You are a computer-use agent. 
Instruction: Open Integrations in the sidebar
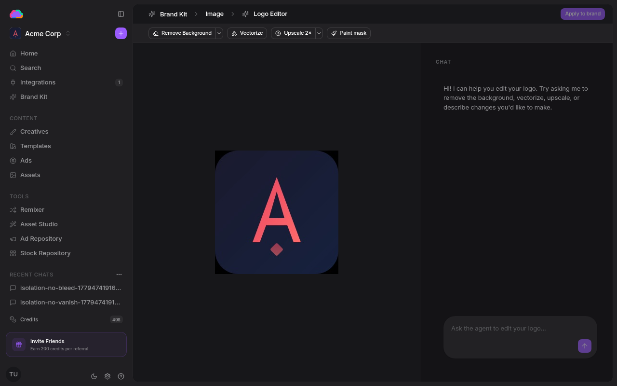pyautogui.click(x=66, y=82)
